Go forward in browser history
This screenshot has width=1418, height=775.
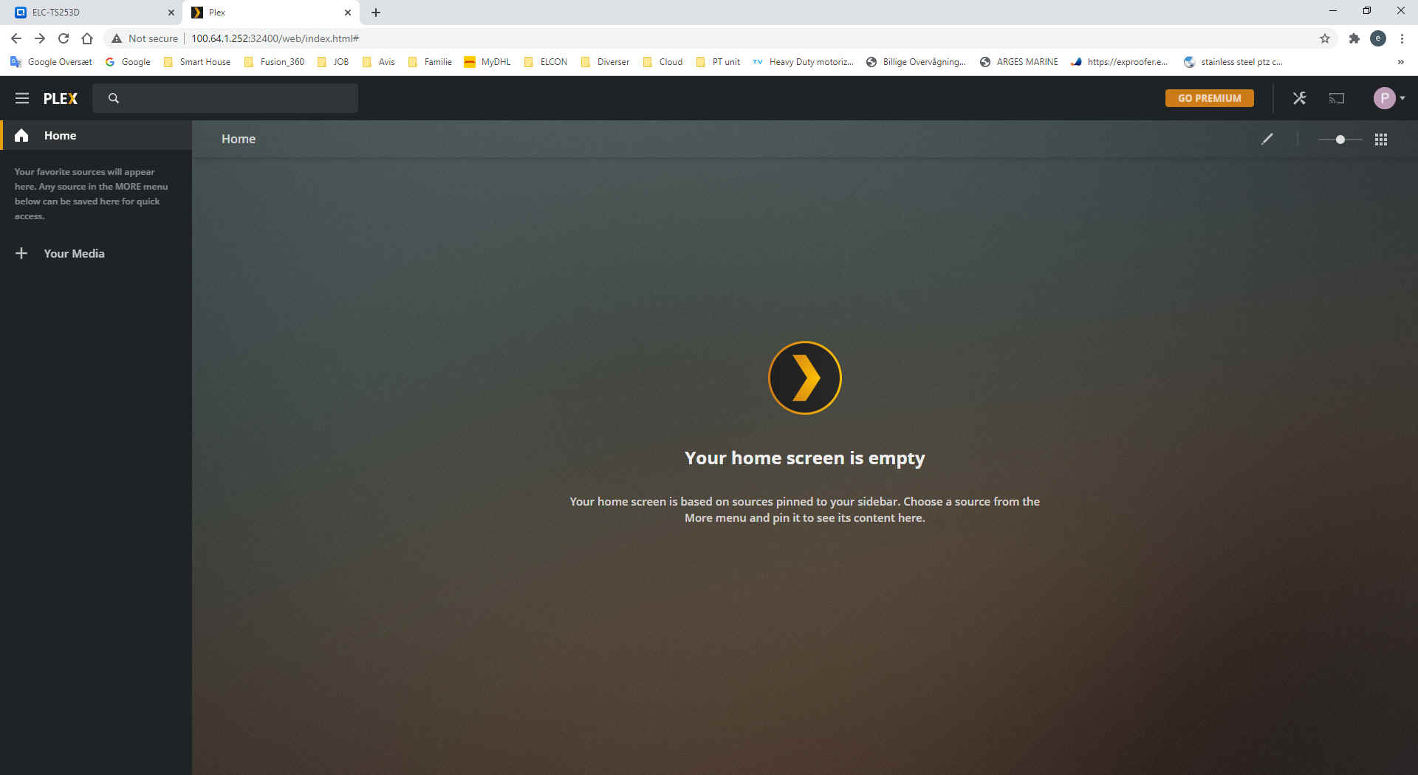(x=40, y=38)
